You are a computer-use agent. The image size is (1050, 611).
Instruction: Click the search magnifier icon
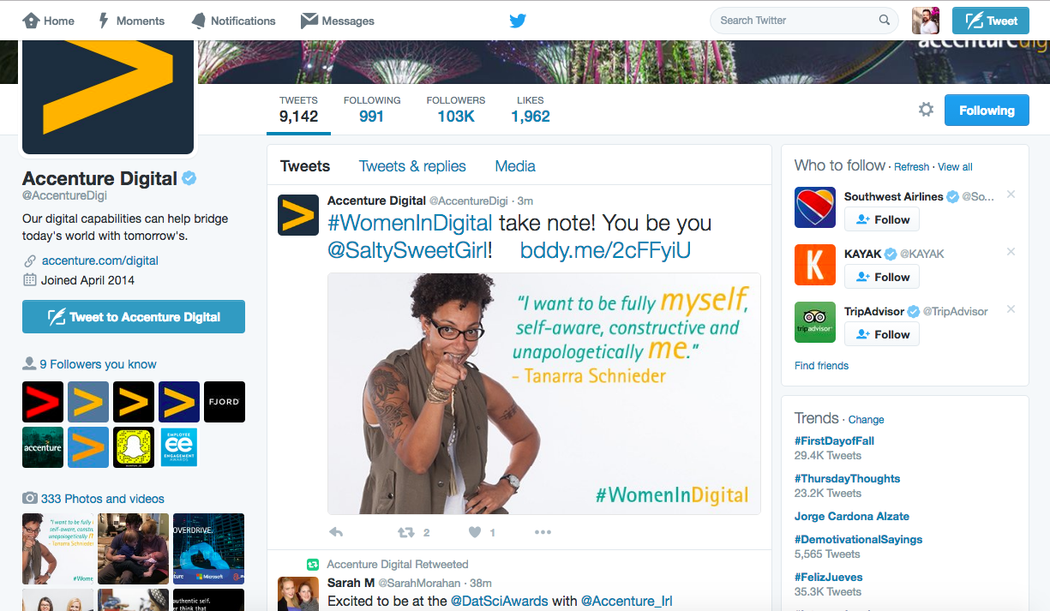pyautogui.click(x=885, y=21)
